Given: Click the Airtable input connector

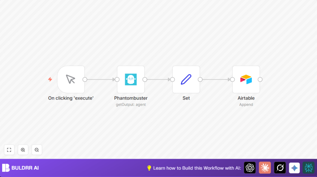Looking at the screenshot, I should (x=232, y=79).
